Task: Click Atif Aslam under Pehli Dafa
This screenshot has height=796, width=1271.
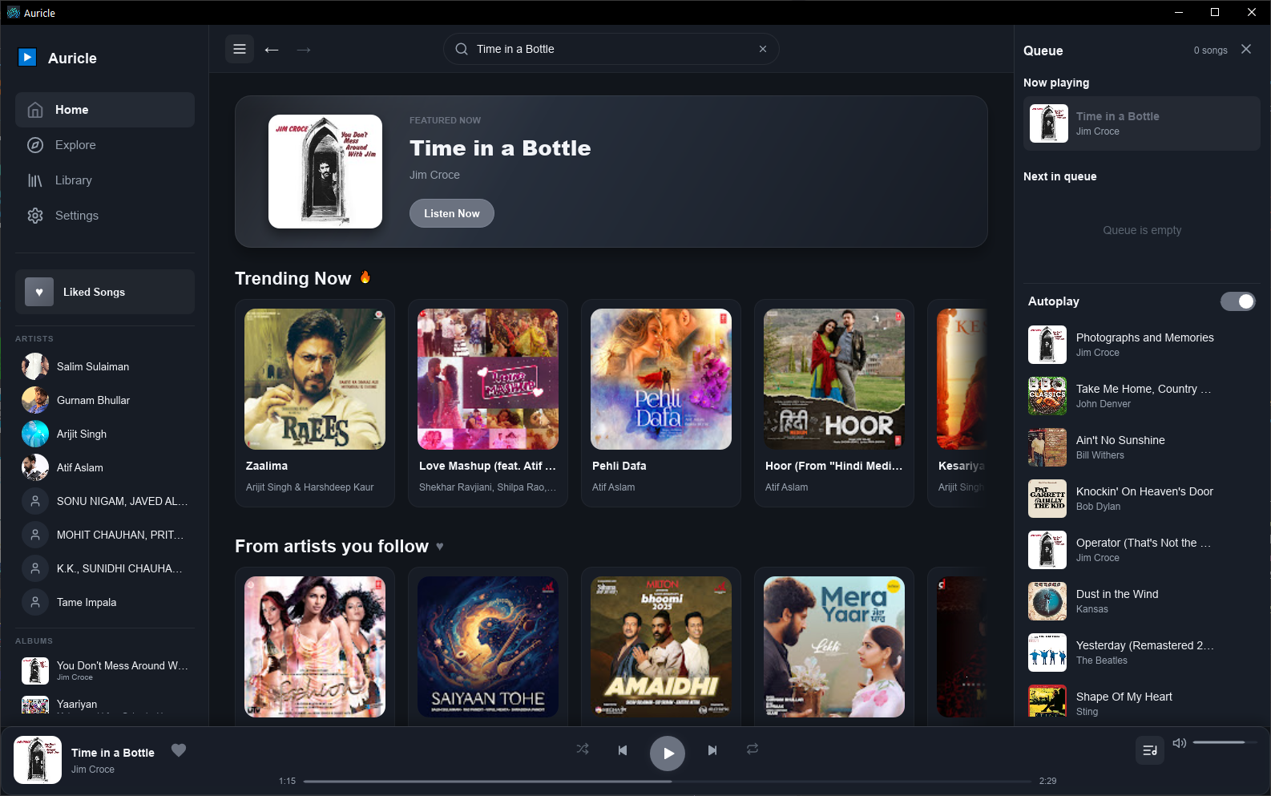Action: point(613,487)
